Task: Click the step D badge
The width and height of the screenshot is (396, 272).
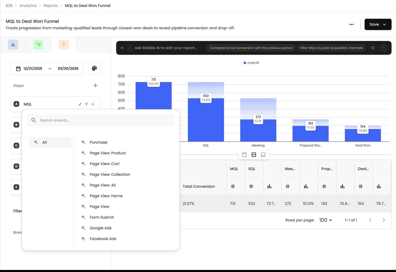Action: click(x=16, y=166)
